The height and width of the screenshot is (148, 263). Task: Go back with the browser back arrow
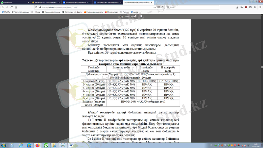(x=3, y=7)
